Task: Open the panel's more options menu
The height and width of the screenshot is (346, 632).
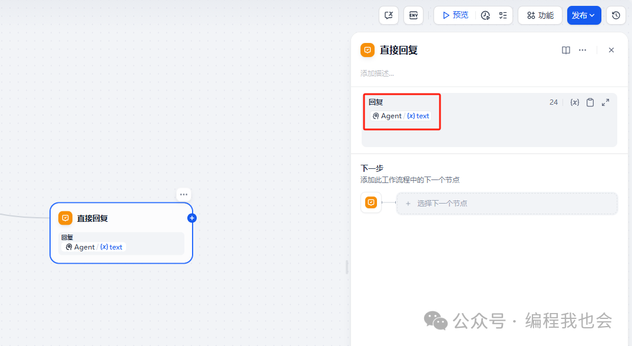Action: pos(583,50)
